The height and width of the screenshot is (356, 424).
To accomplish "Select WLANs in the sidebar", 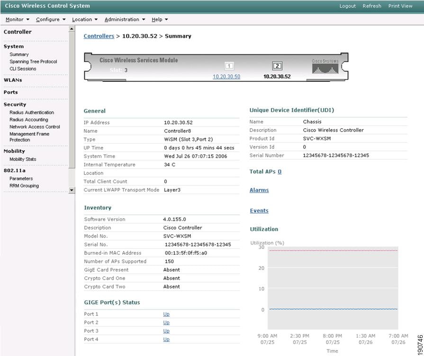I will [13, 80].
